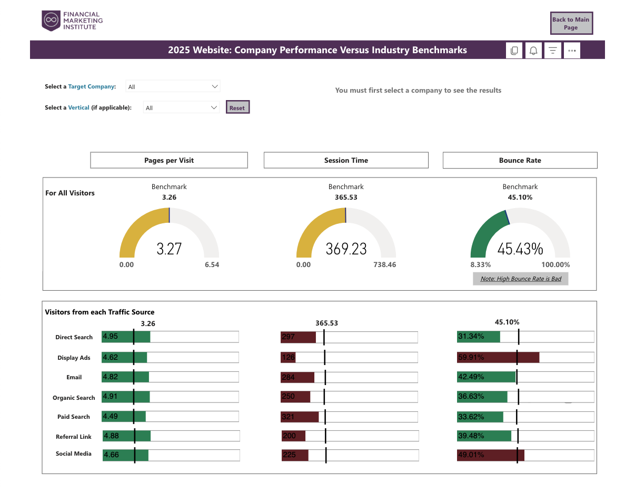Click the Display Ads row label
The height and width of the screenshot is (492, 635).
74,358
